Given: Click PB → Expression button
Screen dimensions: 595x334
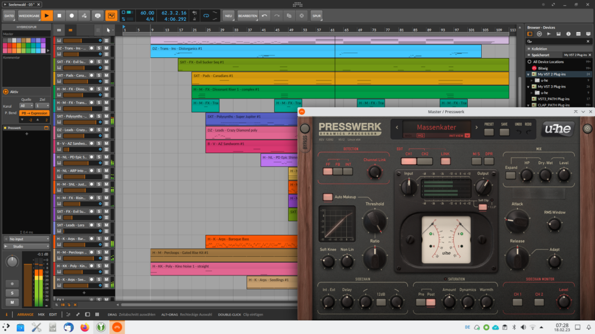Looking at the screenshot, I should 34,113.
